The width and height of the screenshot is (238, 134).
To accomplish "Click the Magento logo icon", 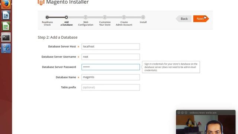I will tap(41, 3).
